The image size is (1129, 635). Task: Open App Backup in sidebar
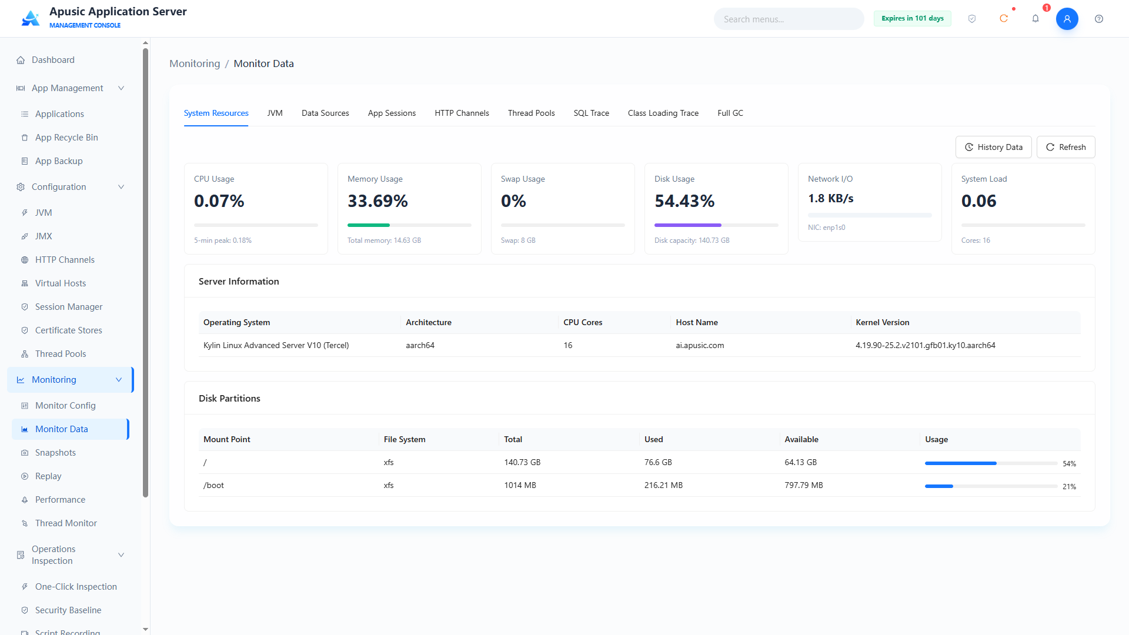[59, 161]
